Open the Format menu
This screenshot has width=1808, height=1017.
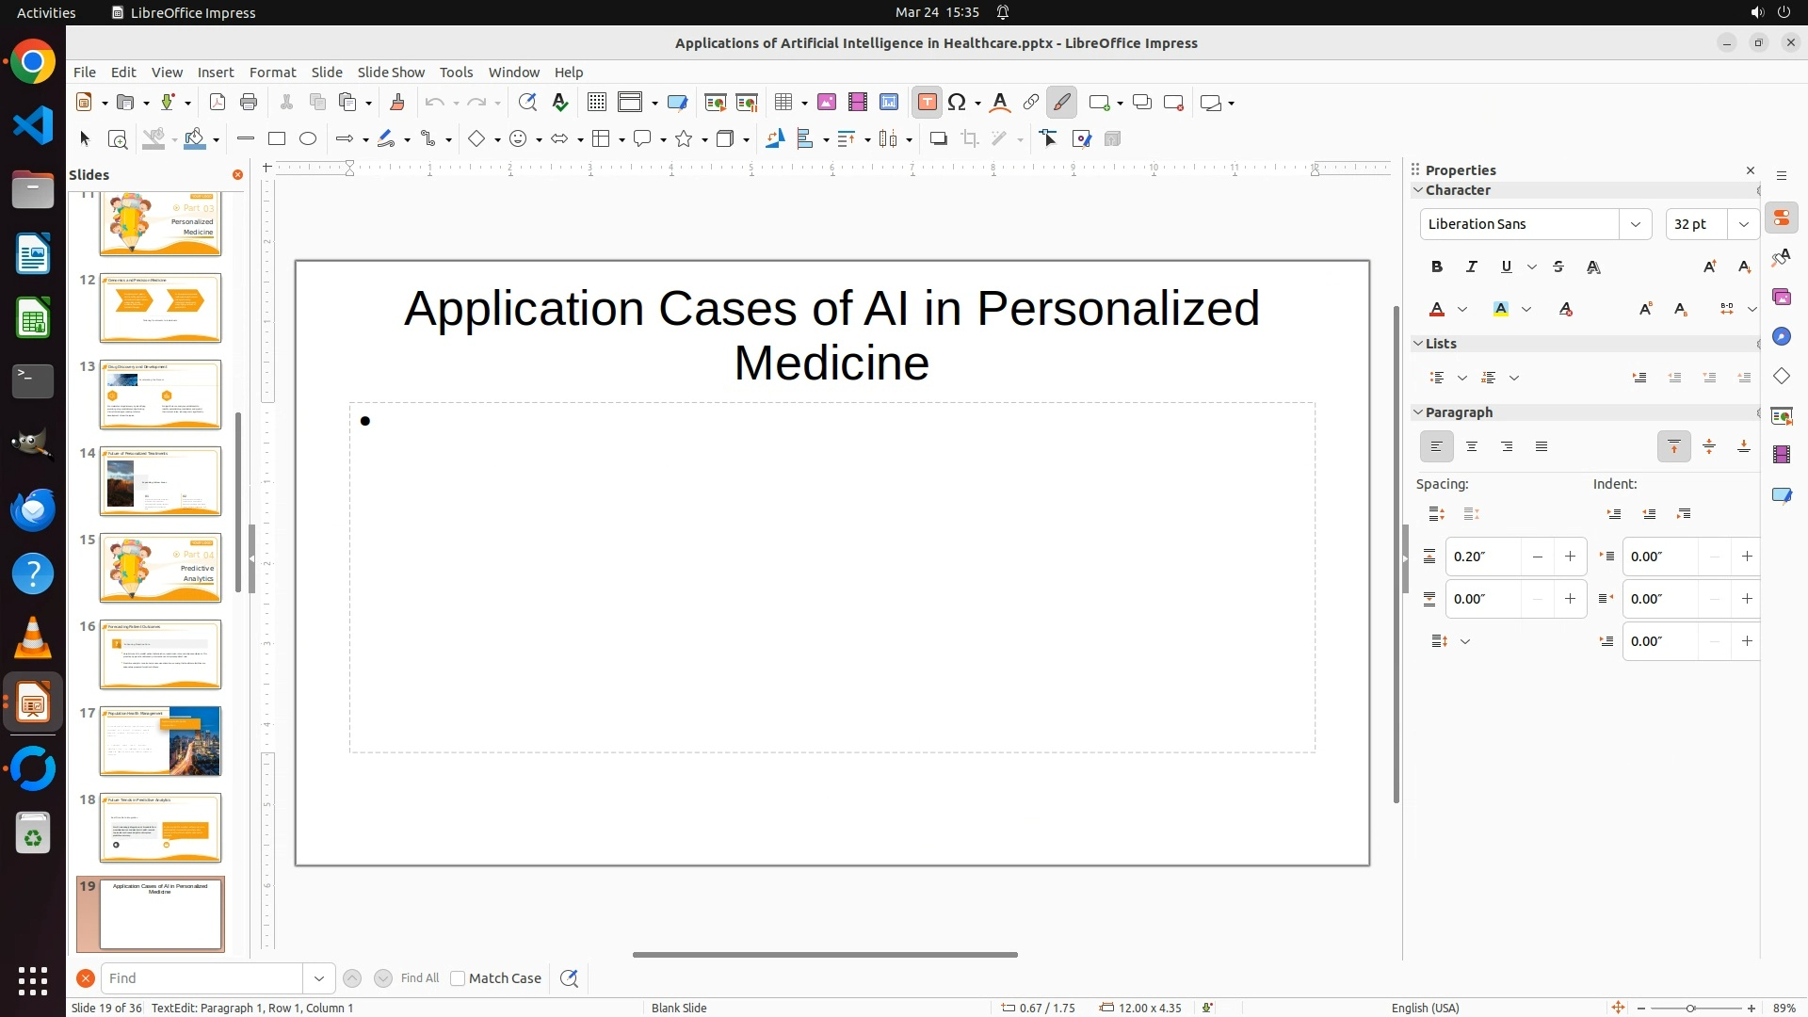coord(272,73)
